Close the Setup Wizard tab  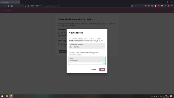point(19,2)
